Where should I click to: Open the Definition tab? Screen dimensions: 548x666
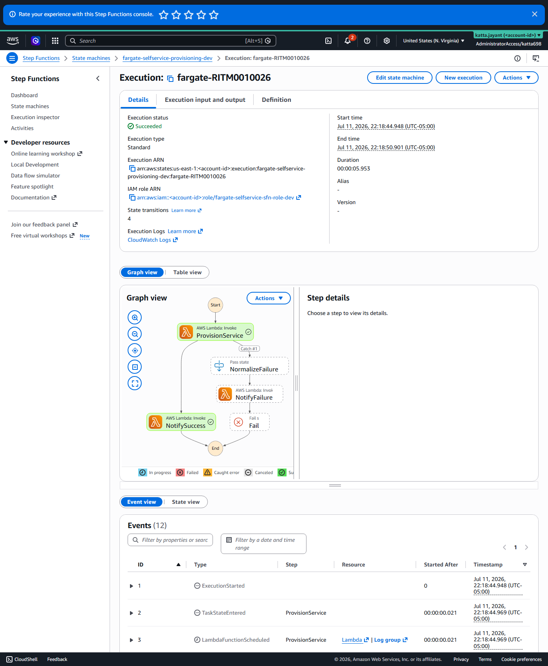(276, 100)
